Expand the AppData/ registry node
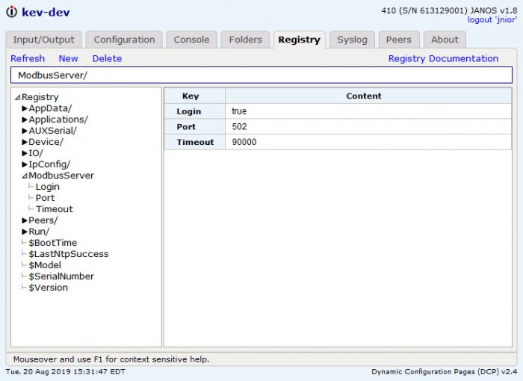523x381 pixels. (25, 108)
